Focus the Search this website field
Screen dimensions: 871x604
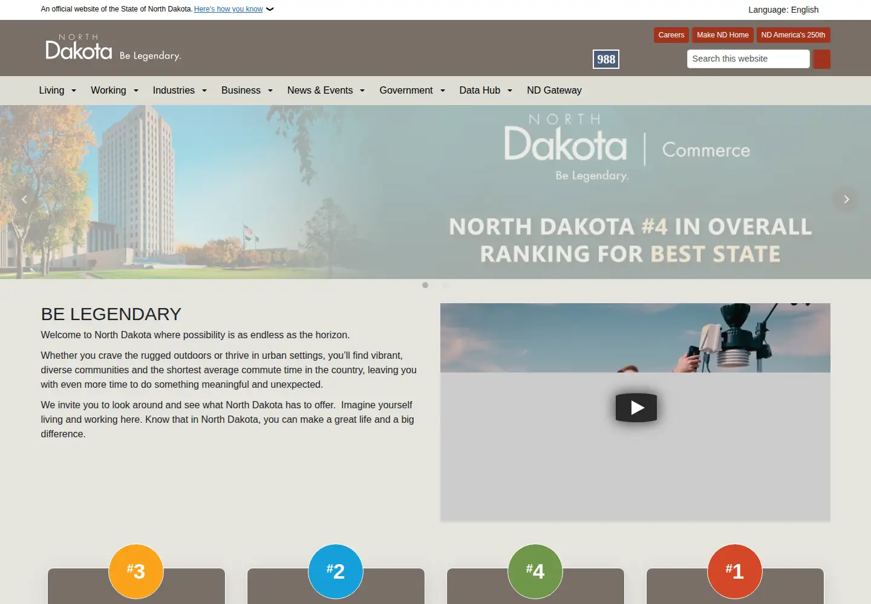(x=748, y=59)
